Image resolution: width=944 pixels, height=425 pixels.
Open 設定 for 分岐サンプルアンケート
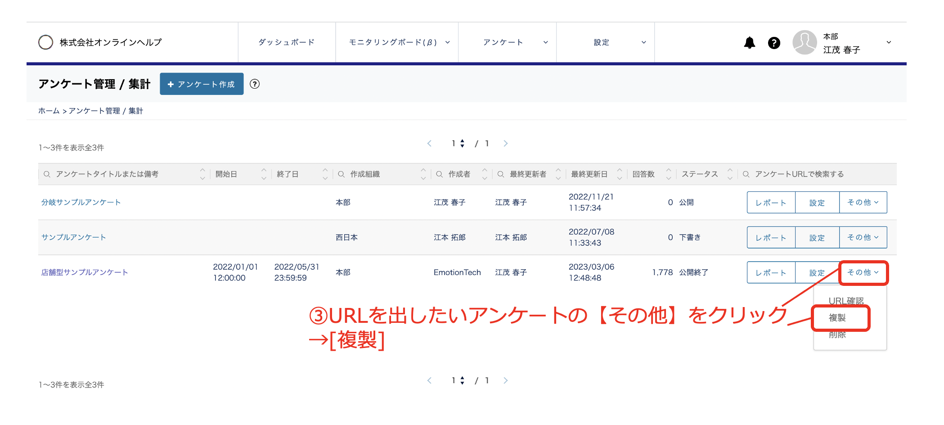coord(817,203)
